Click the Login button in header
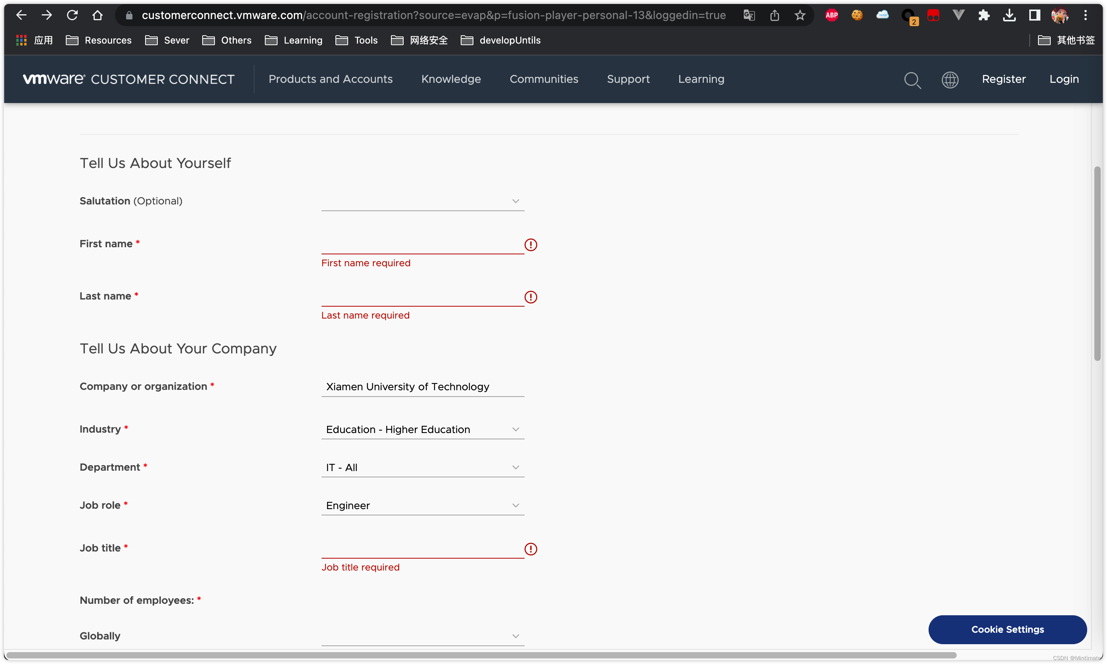This screenshot has height=664, width=1107. coord(1064,79)
